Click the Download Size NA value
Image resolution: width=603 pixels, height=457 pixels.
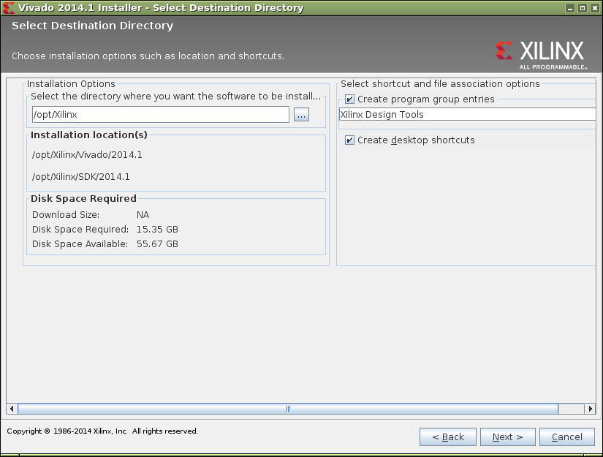[143, 215]
